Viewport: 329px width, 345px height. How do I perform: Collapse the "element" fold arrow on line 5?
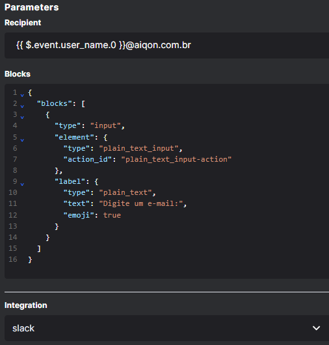pyautogui.click(x=22, y=140)
